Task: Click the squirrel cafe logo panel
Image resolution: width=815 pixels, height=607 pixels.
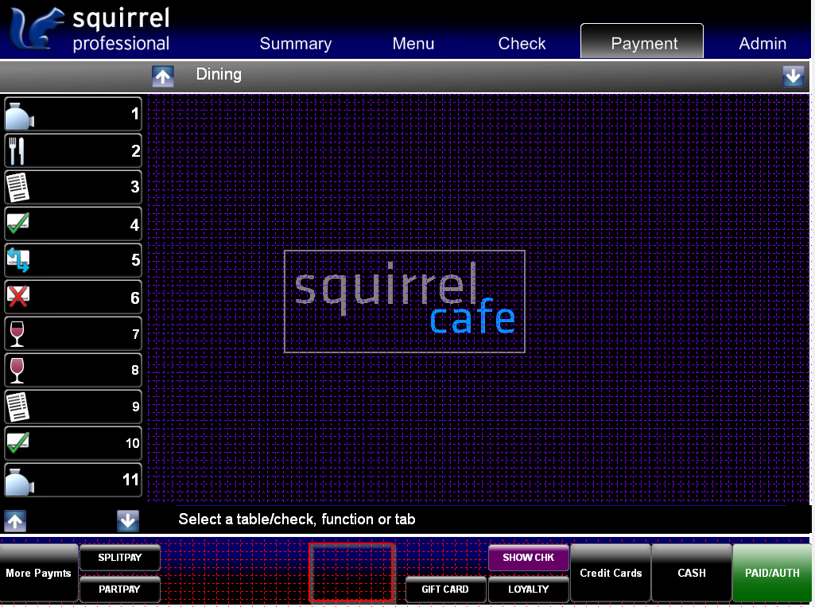Action: tap(405, 302)
